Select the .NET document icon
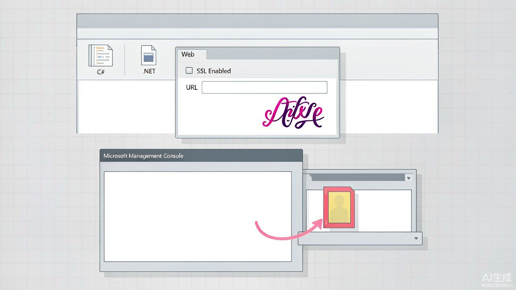Screen dimensions: 516x290 click(148, 56)
